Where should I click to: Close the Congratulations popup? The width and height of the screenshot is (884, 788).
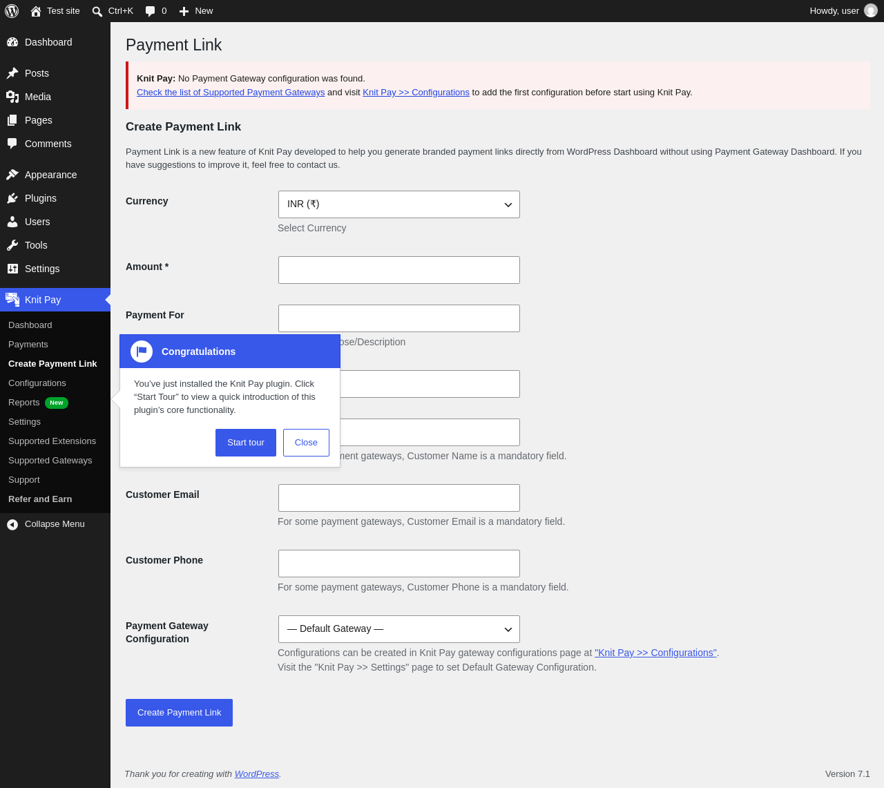point(306,443)
